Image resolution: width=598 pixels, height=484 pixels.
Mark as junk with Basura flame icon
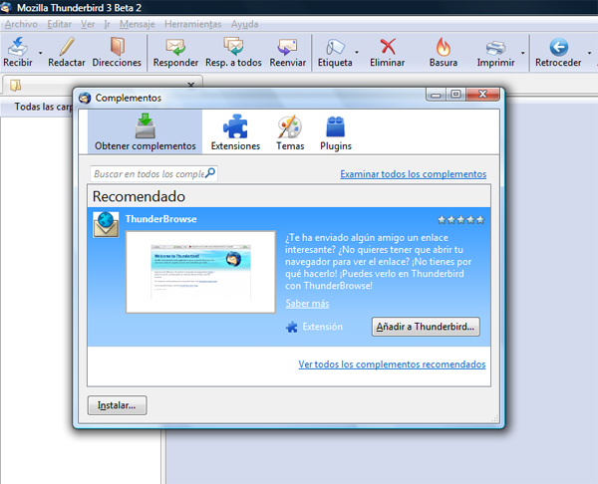coord(444,47)
